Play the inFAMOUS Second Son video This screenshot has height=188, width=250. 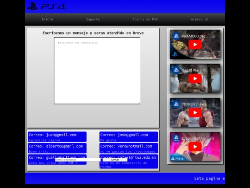(x=195, y=45)
